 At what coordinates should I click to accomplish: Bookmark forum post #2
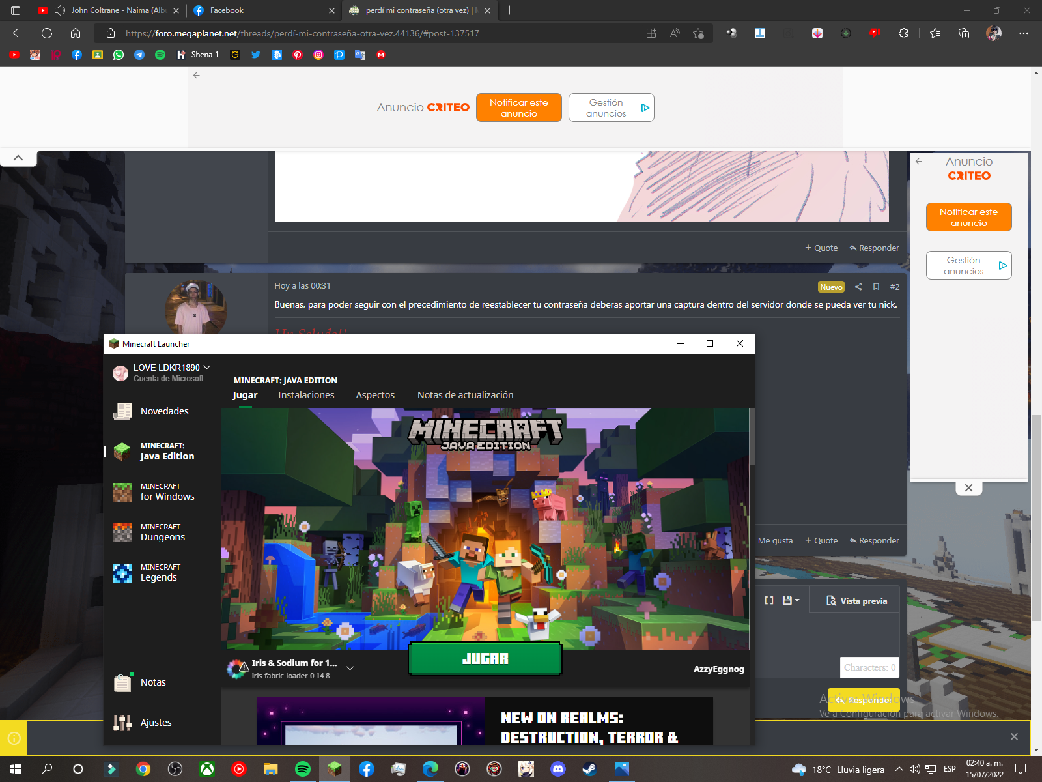click(x=876, y=287)
